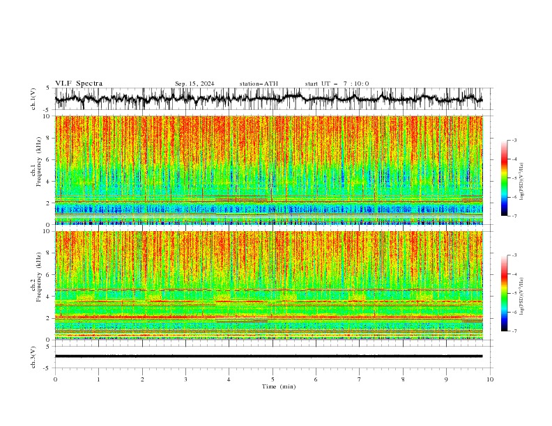Viewport: 552px width, 426px height.
Task: Click the "1" tick label on time axis
Action: [x=98, y=379]
